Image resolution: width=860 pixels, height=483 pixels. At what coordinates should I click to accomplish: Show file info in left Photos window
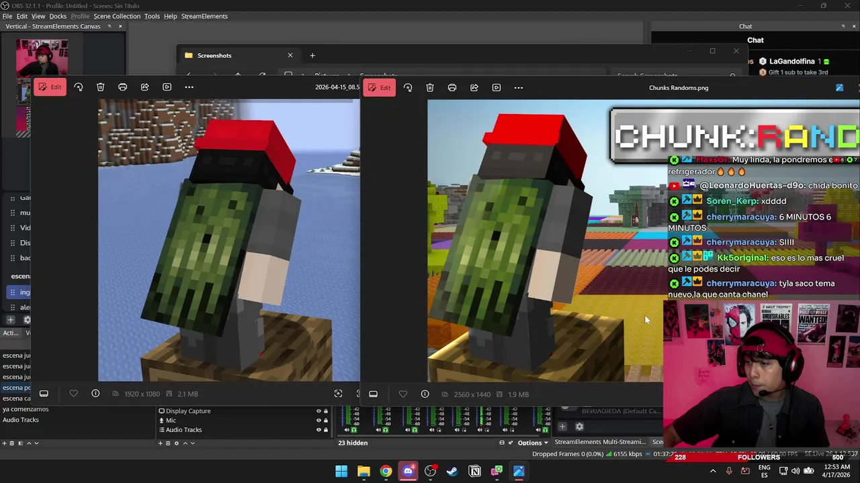[x=95, y=394]
